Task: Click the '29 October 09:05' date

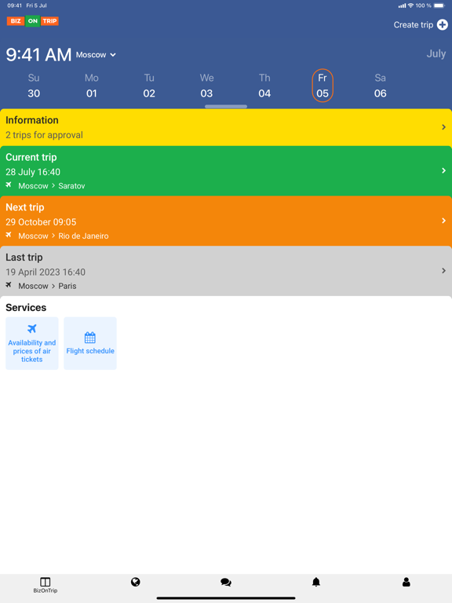Action: (41, 222)
